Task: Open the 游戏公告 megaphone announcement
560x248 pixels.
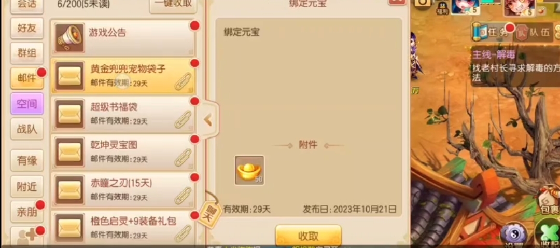Action: tap(122, 38)
